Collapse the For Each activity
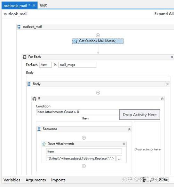The height and width of the screenshot is (187, 174). pyautogui.click(x=172, y=57)
